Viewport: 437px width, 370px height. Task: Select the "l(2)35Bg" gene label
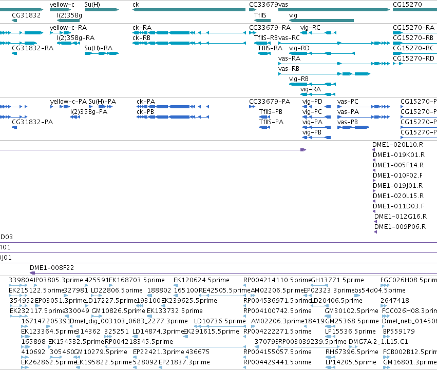(x=69, y=15)
